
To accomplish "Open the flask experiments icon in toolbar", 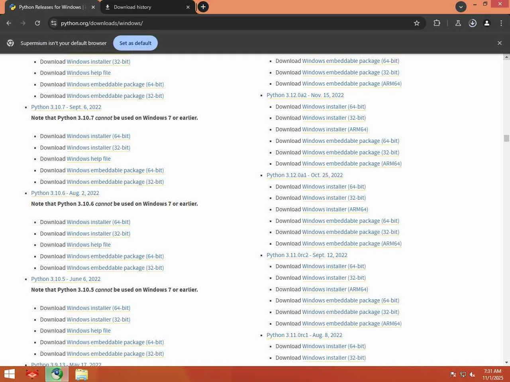I will click(458, 23).
